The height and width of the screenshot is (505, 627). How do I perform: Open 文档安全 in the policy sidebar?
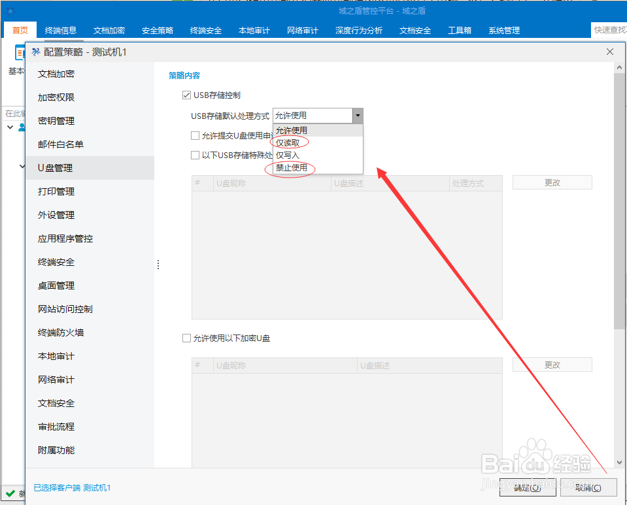[90, 403]
